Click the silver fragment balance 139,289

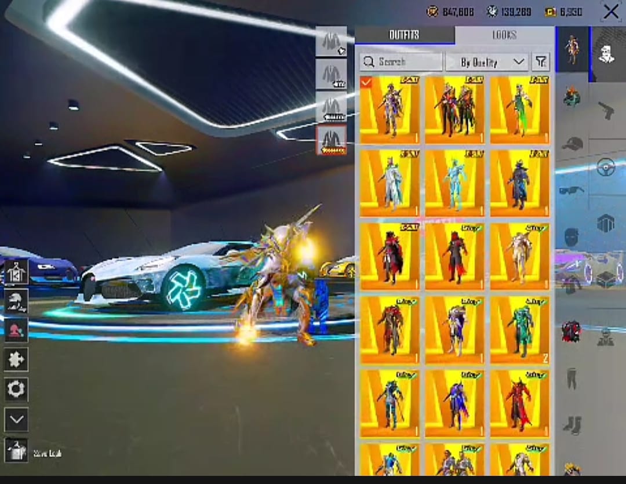coord(509,12)
